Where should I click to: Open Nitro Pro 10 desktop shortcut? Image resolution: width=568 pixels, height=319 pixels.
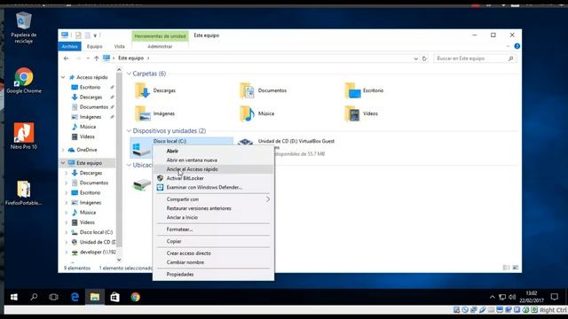tap(24, 136)
